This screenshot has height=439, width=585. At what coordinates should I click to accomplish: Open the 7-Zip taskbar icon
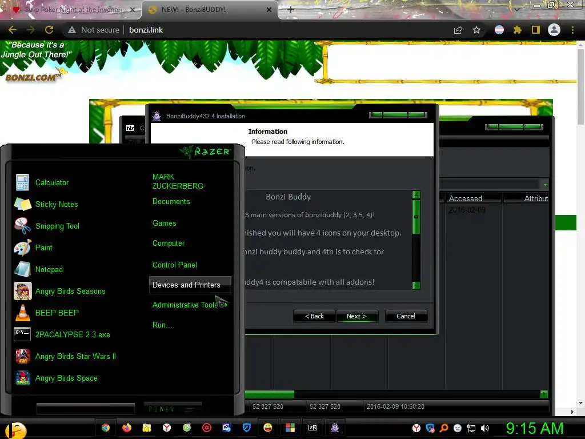pyautogui.click(x=312, y=428)
